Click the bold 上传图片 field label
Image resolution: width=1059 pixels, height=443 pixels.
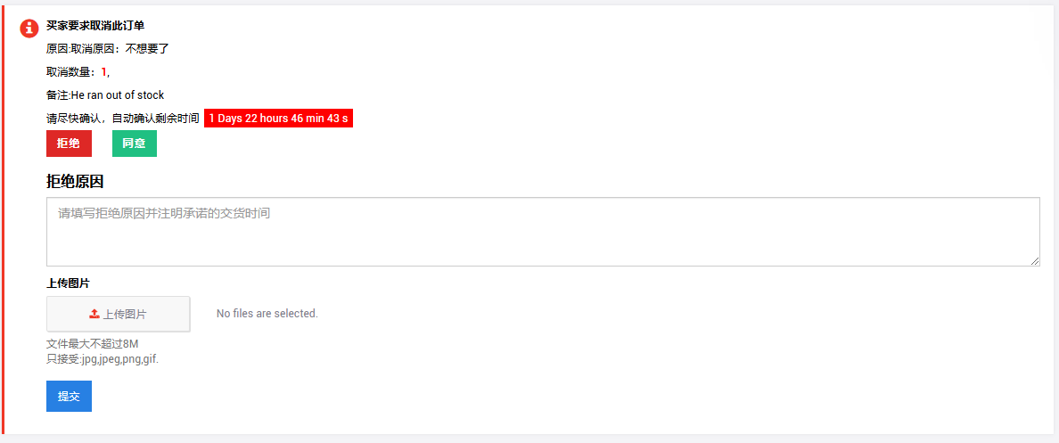pos(68,283)
